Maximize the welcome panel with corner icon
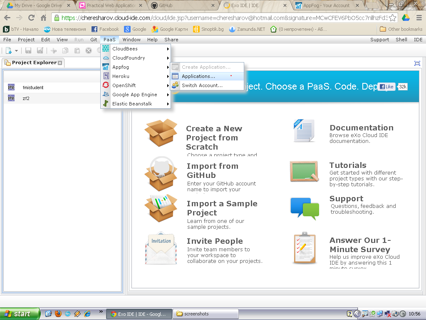Viewport: 426px width, 320px height. pos(417,63)
